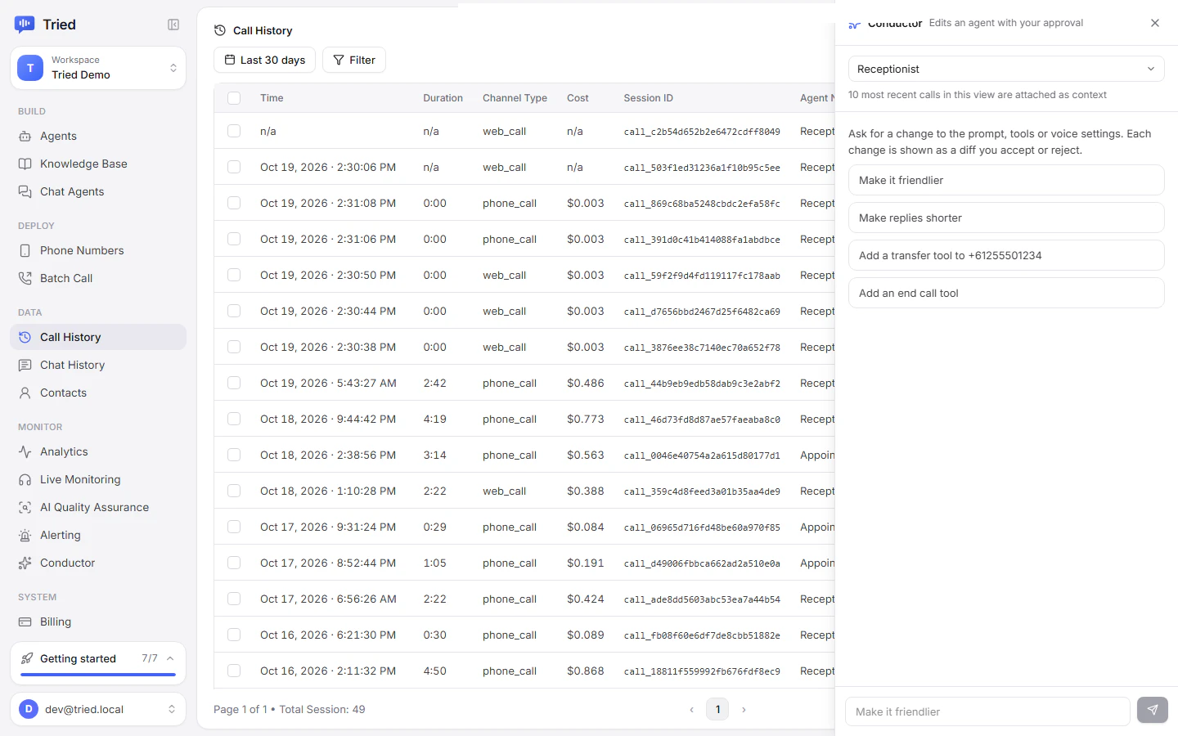Click the Analytics pulse icon
The image size is (1178, 736).
[25, 451]
